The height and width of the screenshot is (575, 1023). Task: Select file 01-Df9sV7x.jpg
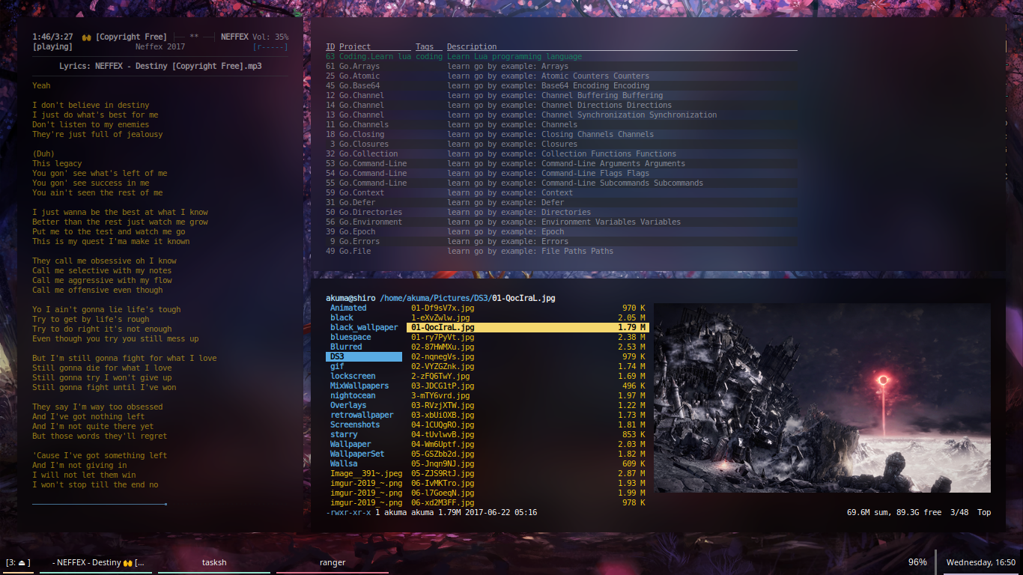click(527, 308)
